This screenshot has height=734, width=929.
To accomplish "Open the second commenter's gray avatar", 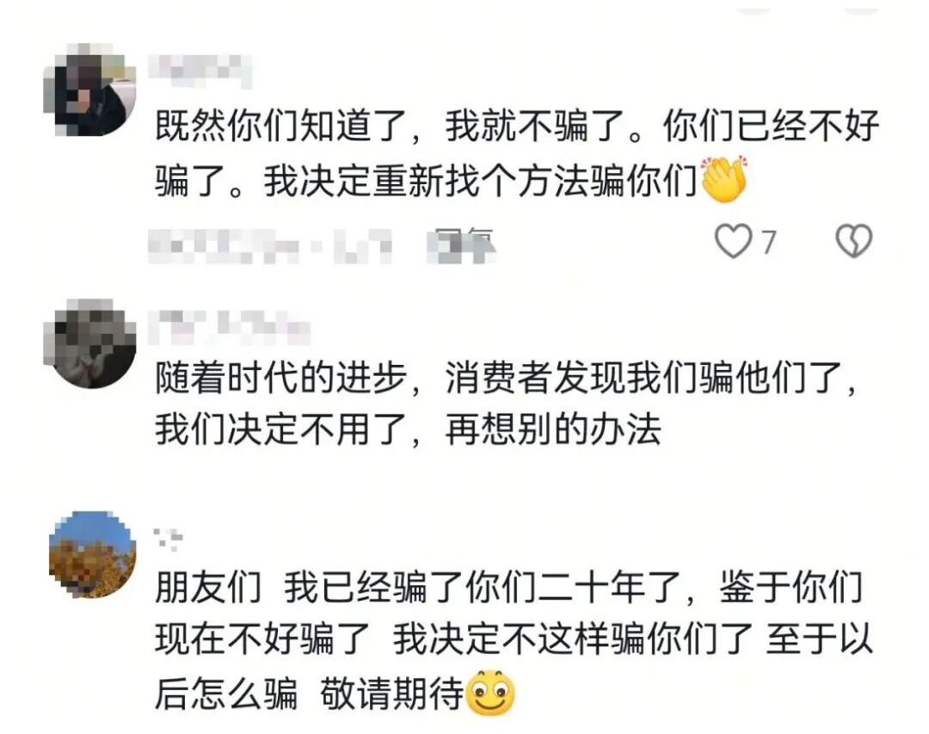I will tap(90, 344).
